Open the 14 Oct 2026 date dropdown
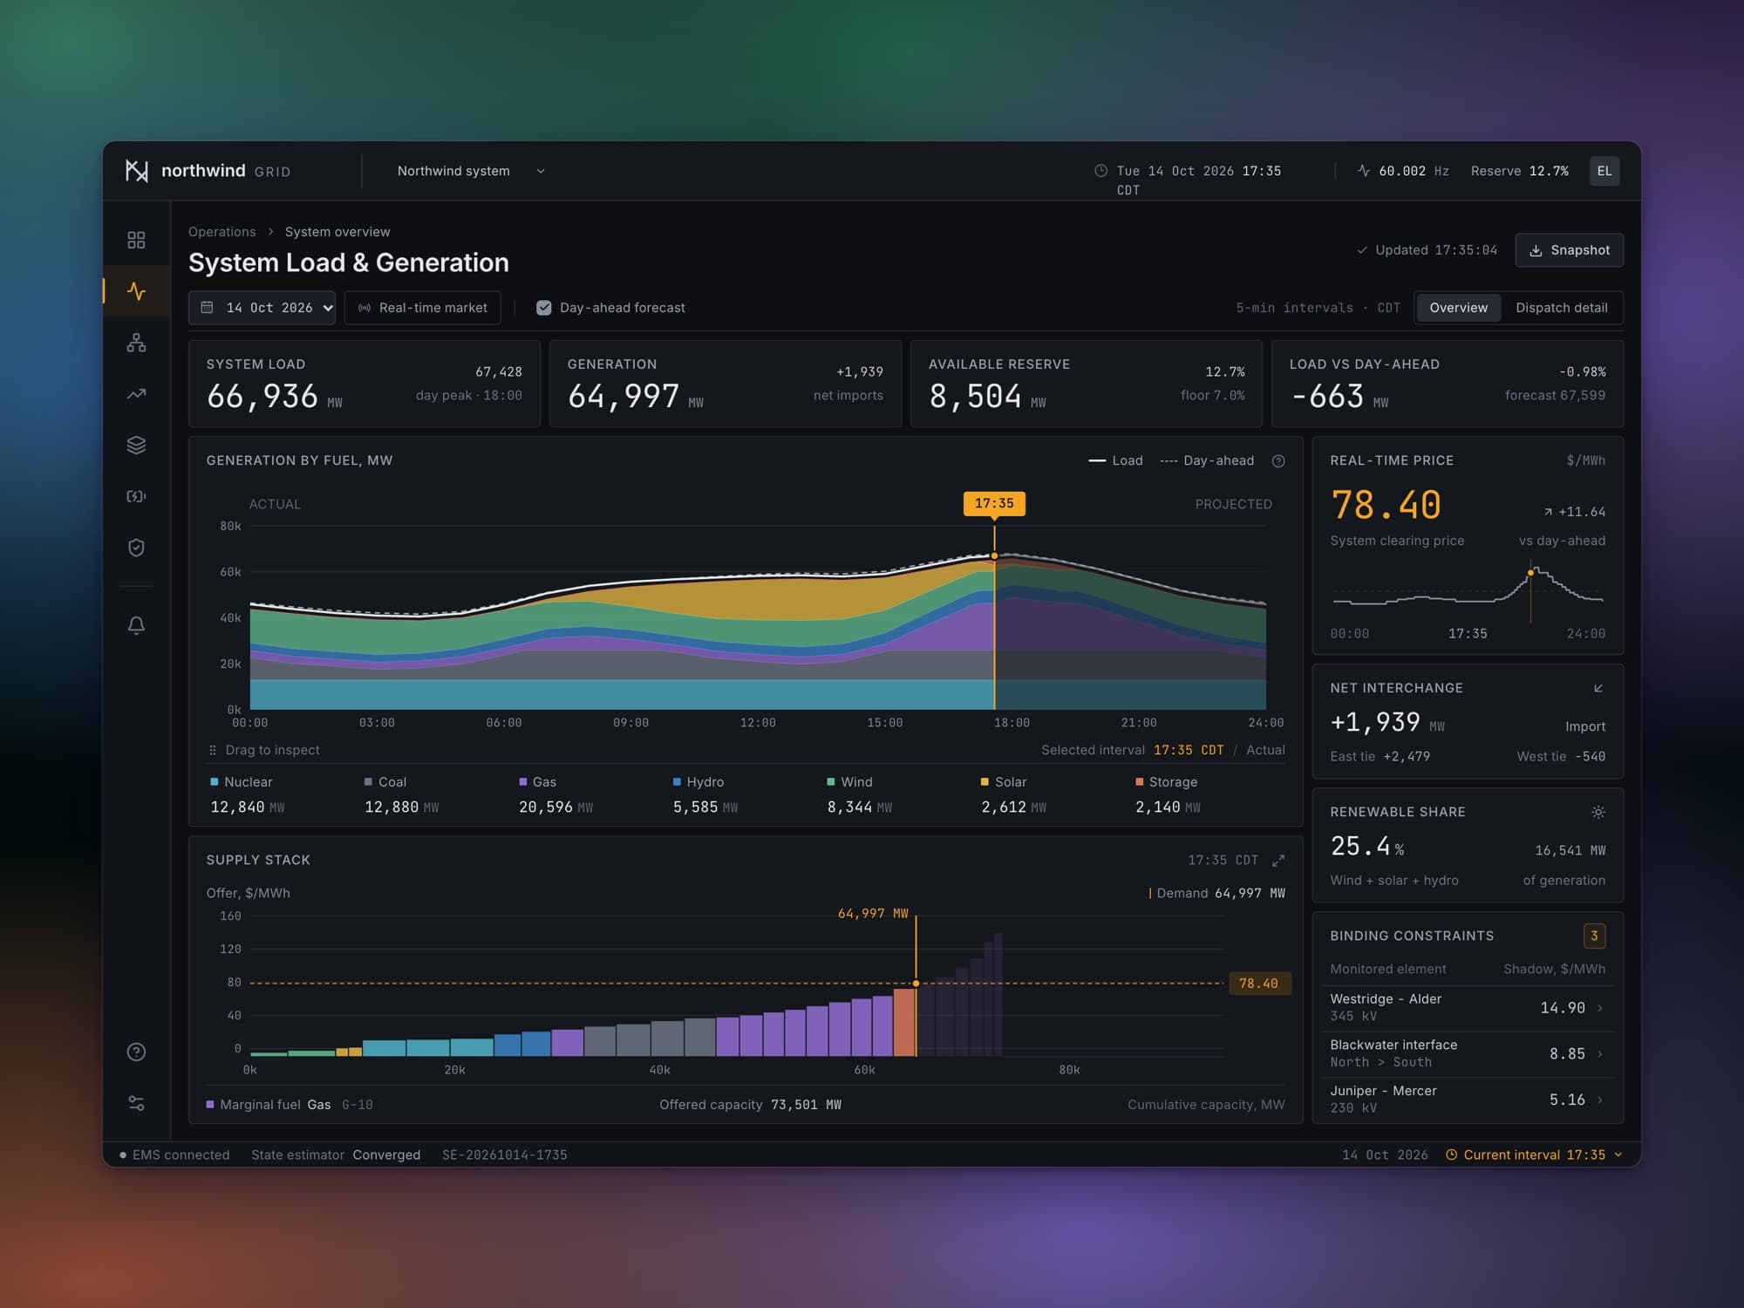 pos(262,308)
